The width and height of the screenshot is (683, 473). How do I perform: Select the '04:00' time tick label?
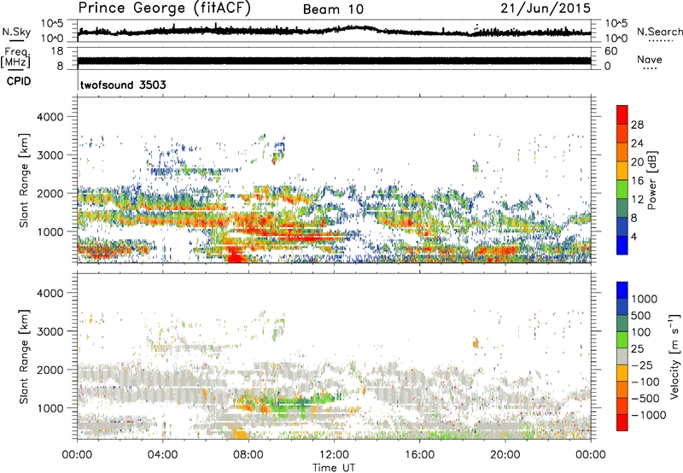click(x=162, y=455)
